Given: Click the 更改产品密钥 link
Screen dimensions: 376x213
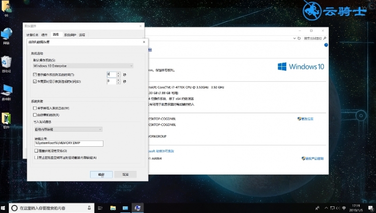Looking at the screenshot, I should click(x=314, y=158).
